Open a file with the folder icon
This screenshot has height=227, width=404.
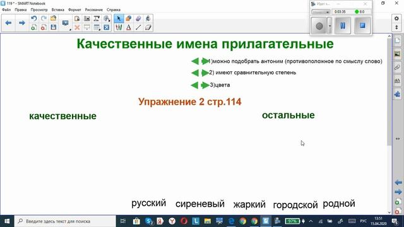tap(53, 18)
